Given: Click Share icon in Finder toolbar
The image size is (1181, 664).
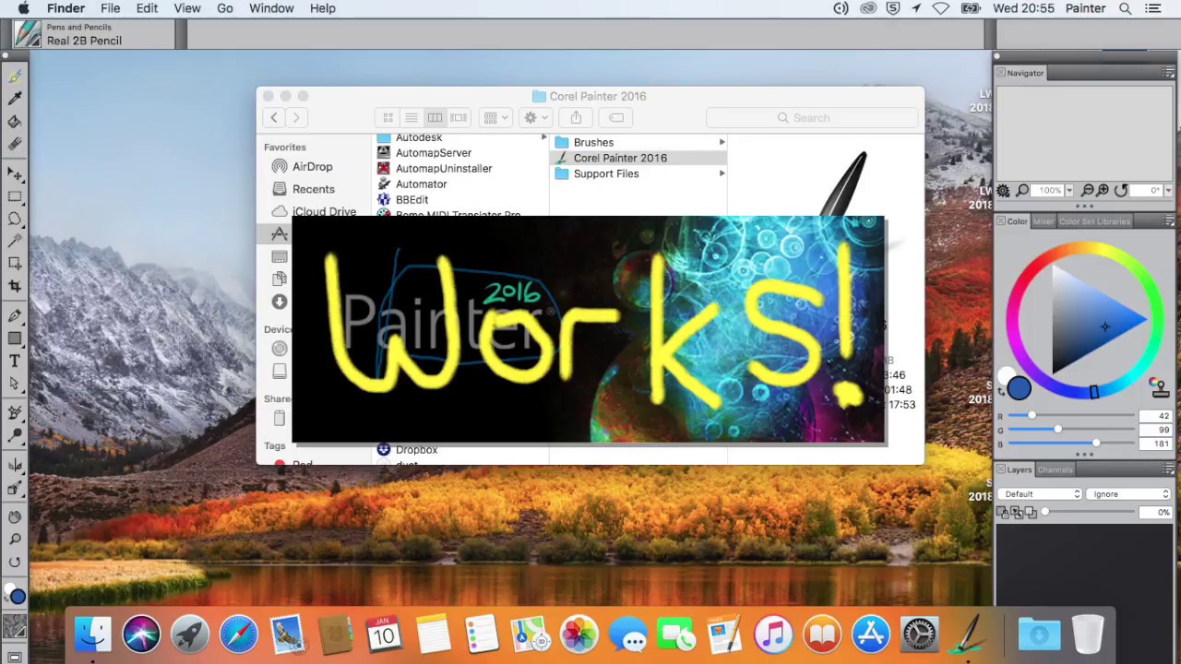Looking at the screenshot, I should click(x=576, y=117).
